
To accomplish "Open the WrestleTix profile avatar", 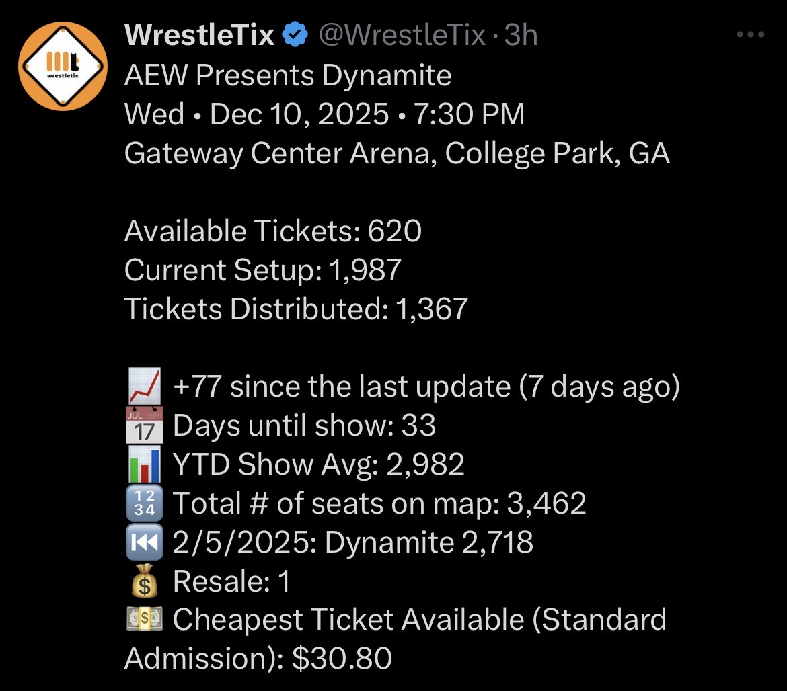I will pyautogui.click(x=63, y=66).
